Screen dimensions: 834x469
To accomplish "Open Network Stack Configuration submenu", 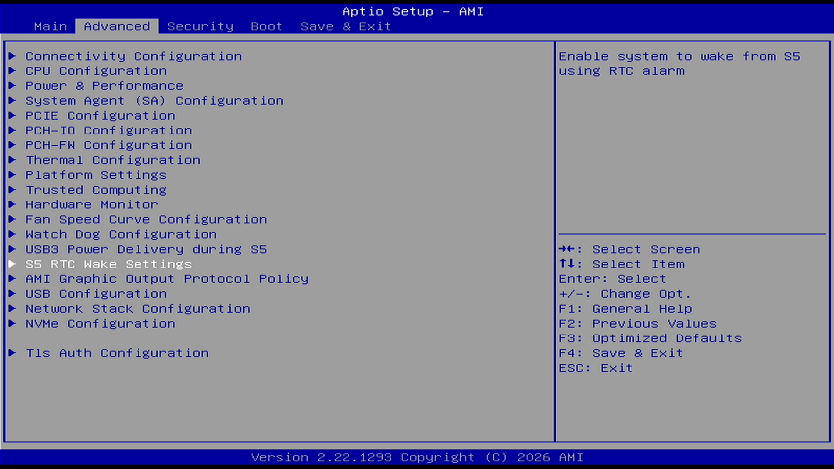I will point(138,309).
